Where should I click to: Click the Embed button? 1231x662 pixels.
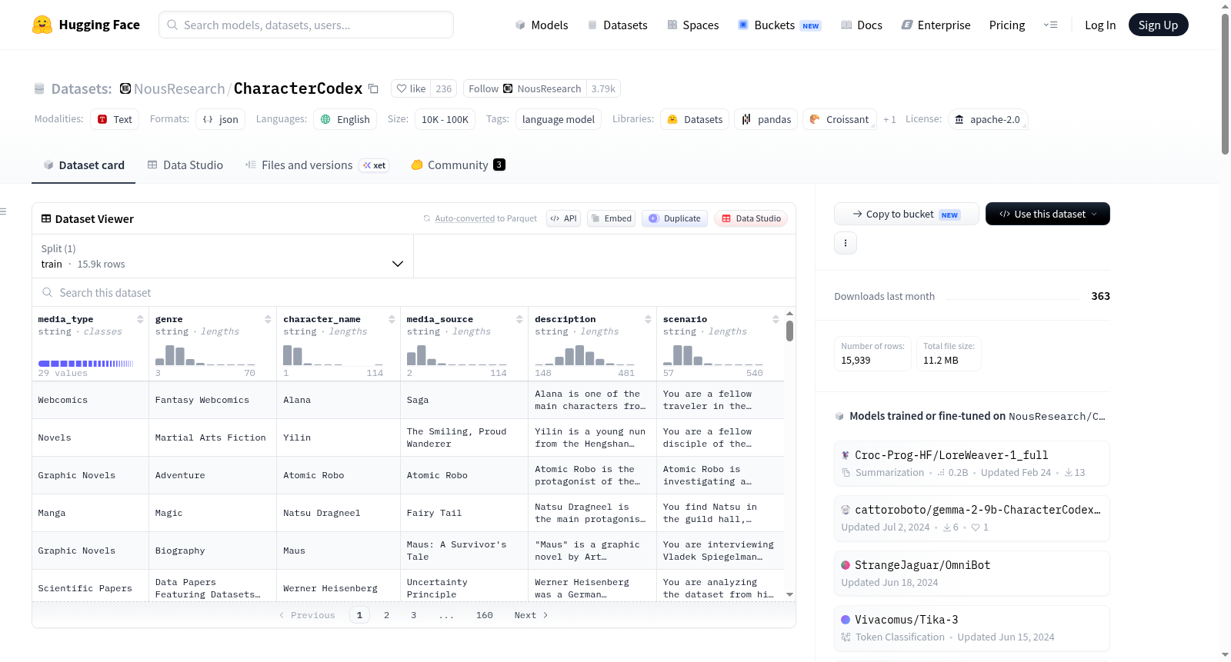click(x=611, y=218)
